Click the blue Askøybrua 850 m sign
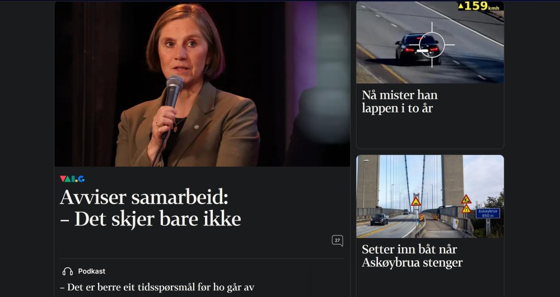The image size is (560, 297). [488, 213]
